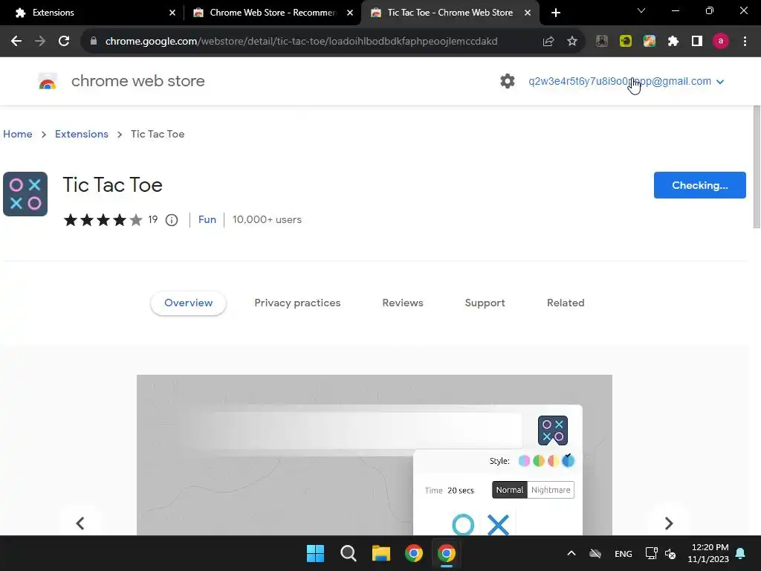This screenshot has width=761, height=571.
Task: Open the notification bell in system tray
Action: coord(741,553)
